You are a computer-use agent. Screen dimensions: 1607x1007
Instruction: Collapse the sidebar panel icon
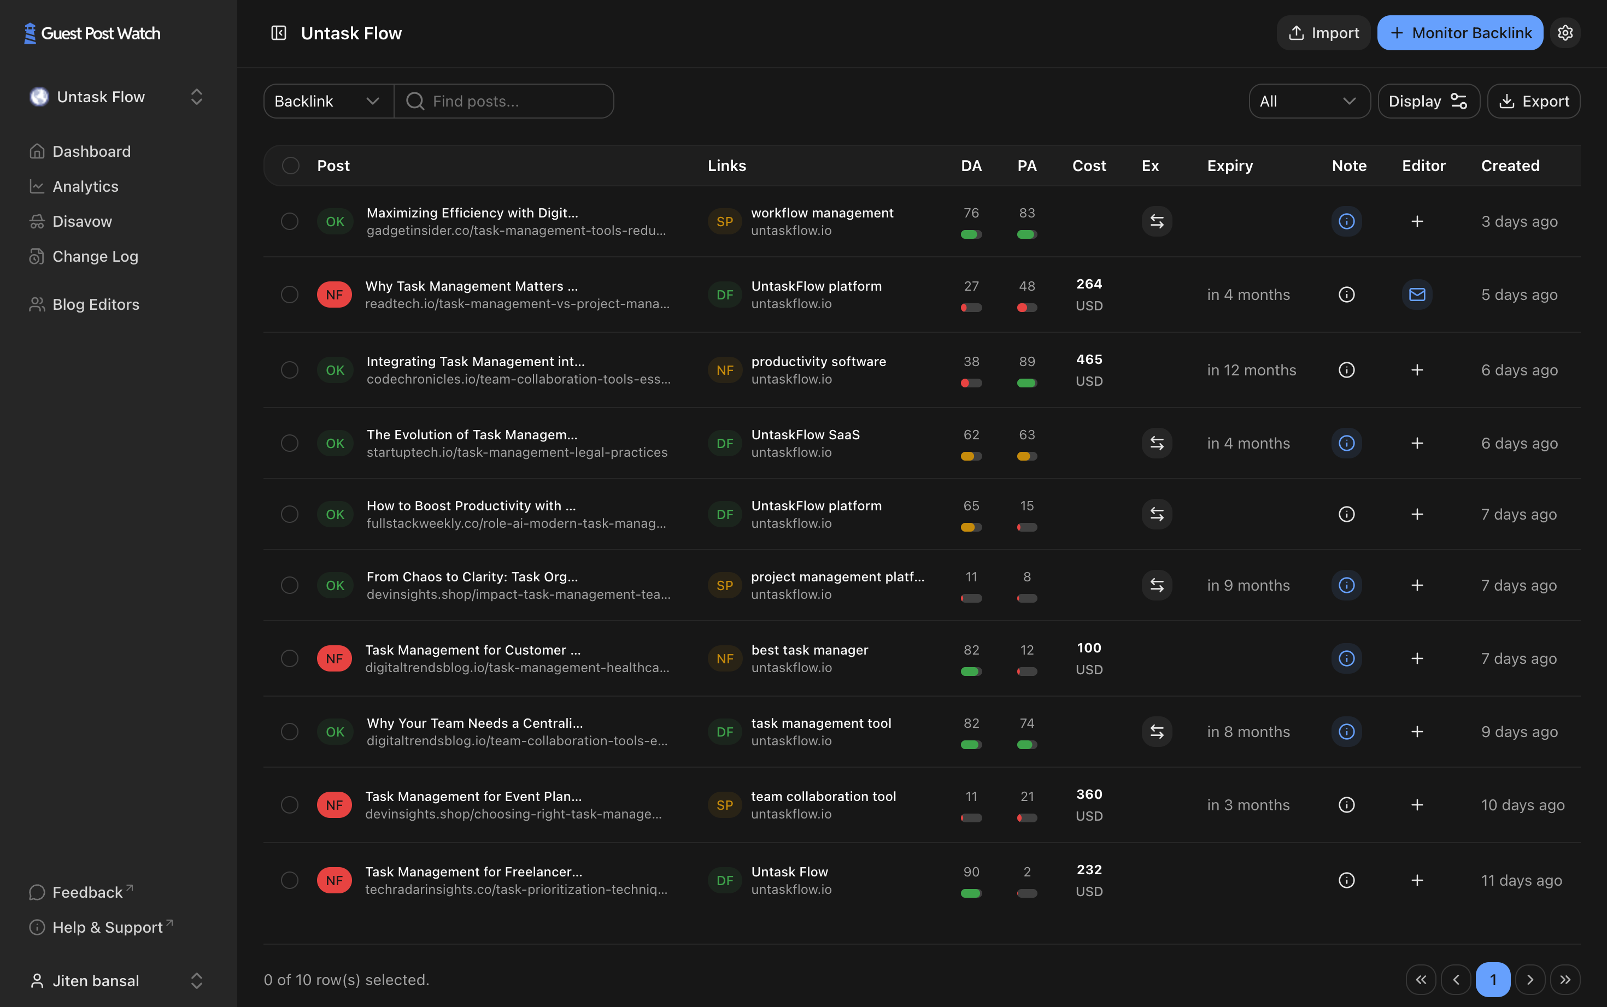coord(279,33)
